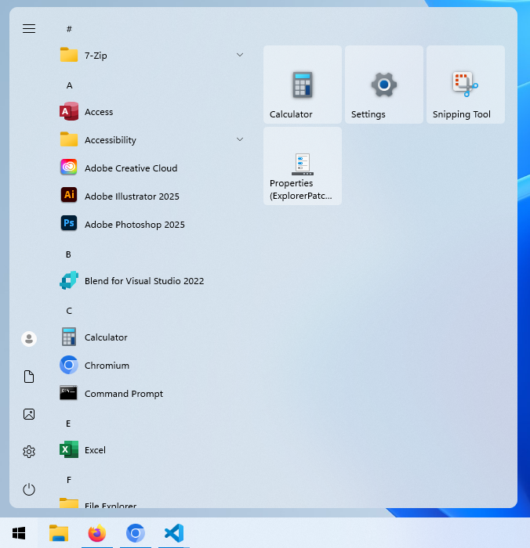
Task: Launch Adobe Photoshop 2025
Action: (x=152, y=225)
